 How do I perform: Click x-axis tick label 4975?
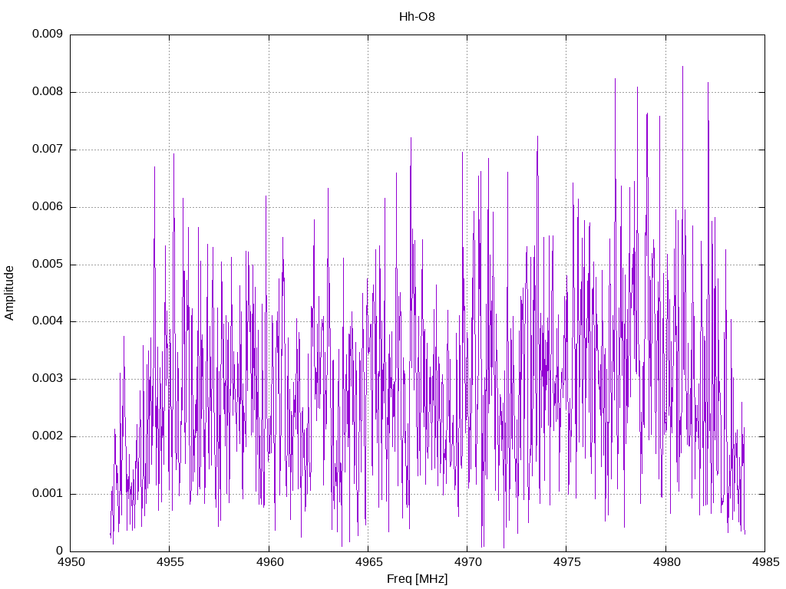pos(567,562)
